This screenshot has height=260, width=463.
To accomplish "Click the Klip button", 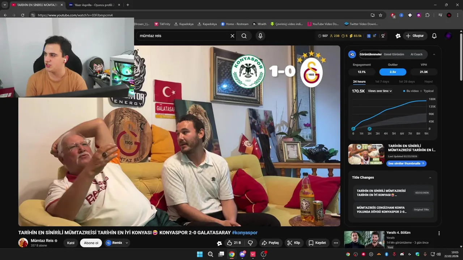I will [294, 243].
